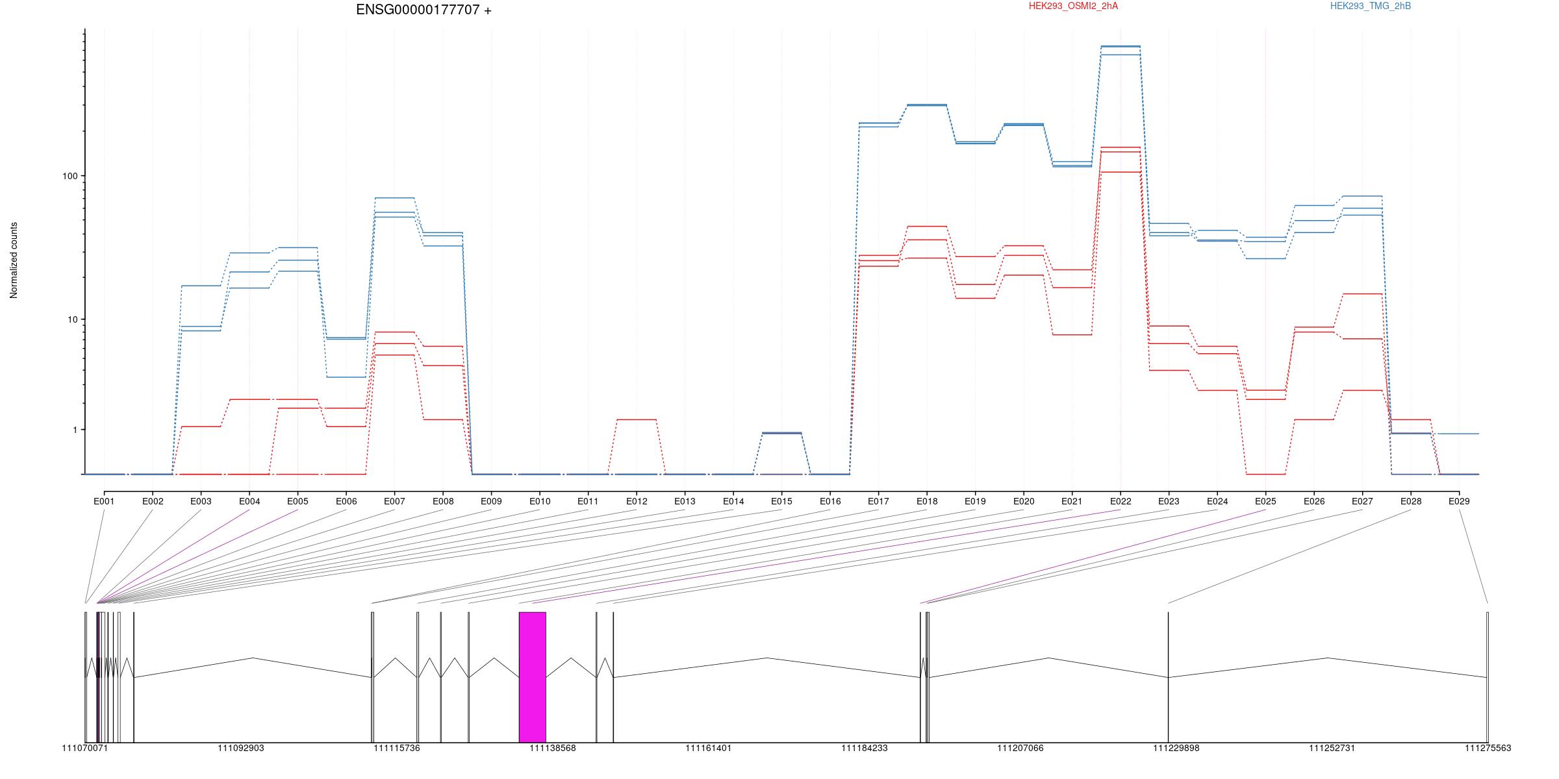Click exon label E008
Viewport: 1559px width, 779px height.
pyautogui.click(x=443, y=501)
